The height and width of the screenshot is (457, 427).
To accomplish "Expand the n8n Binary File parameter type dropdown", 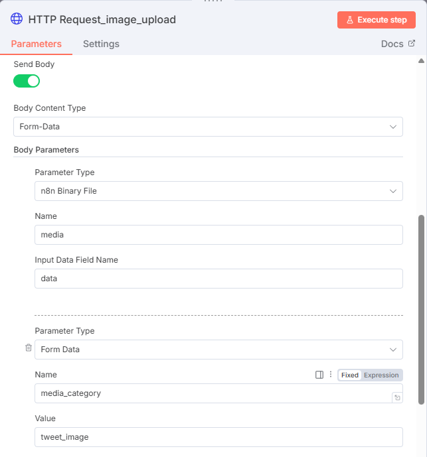I will point(218,191).
